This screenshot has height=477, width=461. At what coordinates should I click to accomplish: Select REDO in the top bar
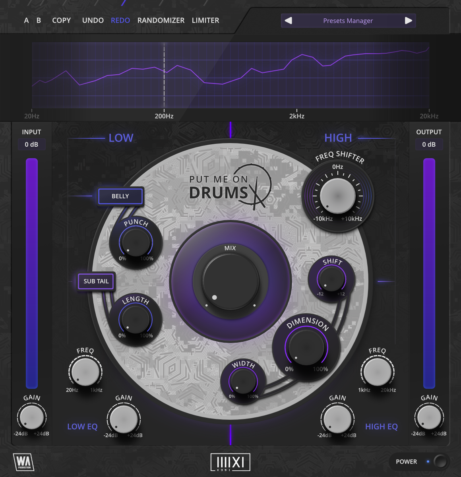(120, 20)
